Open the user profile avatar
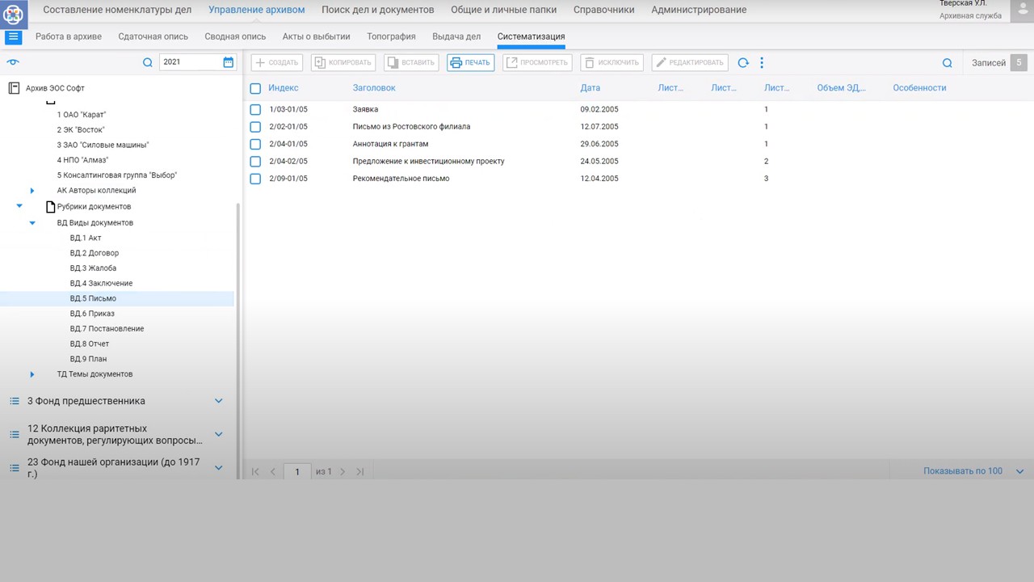Viewport: 1034px width, 582px height. (1021, 10)
